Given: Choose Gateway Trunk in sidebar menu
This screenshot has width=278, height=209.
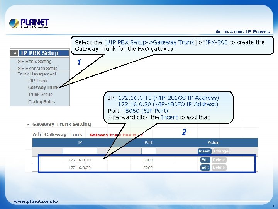Looking at the screenshot, I should (x=43, y=87).
